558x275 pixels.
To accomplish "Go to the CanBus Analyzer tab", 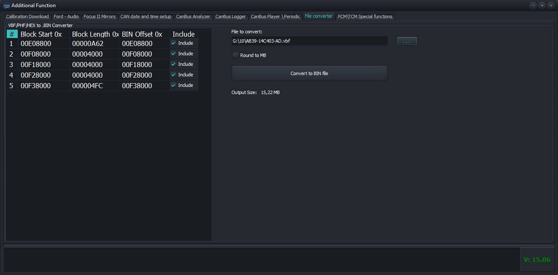I will point(193,16).
